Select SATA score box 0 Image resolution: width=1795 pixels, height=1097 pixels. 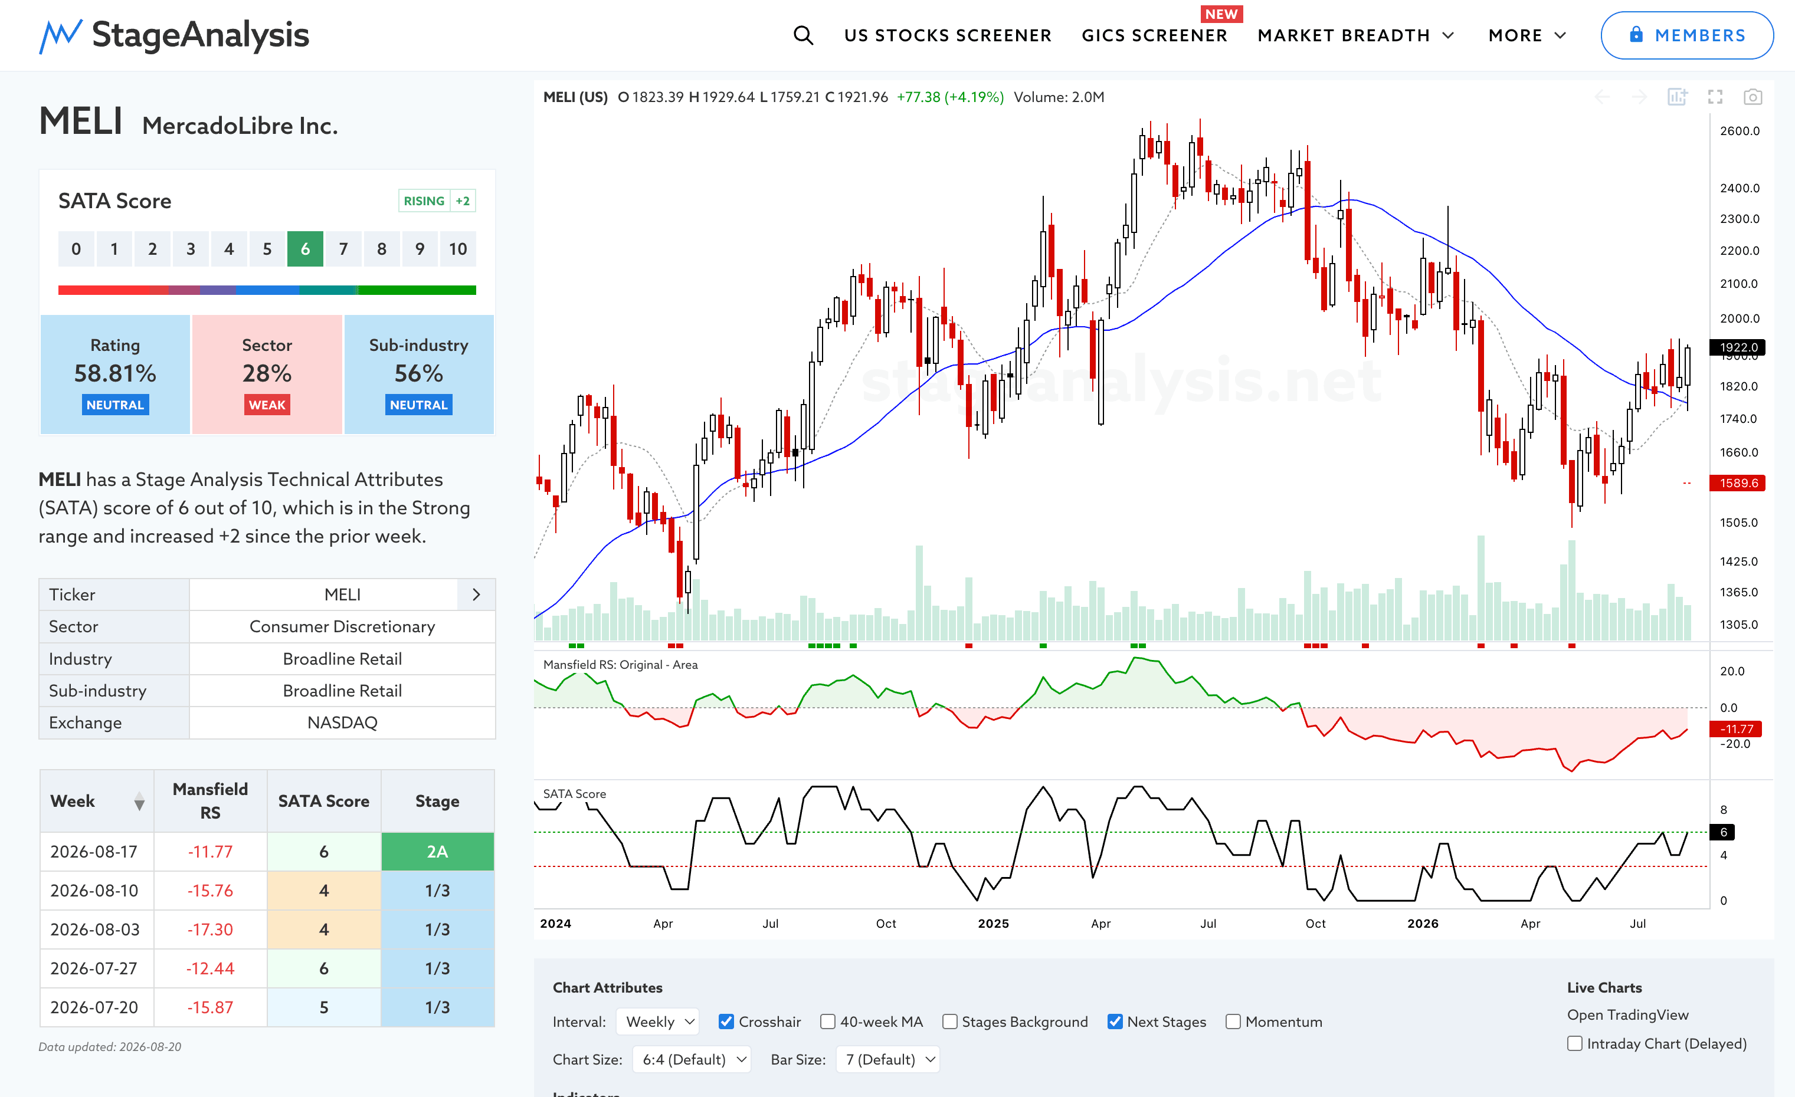(x=76, y=249)
